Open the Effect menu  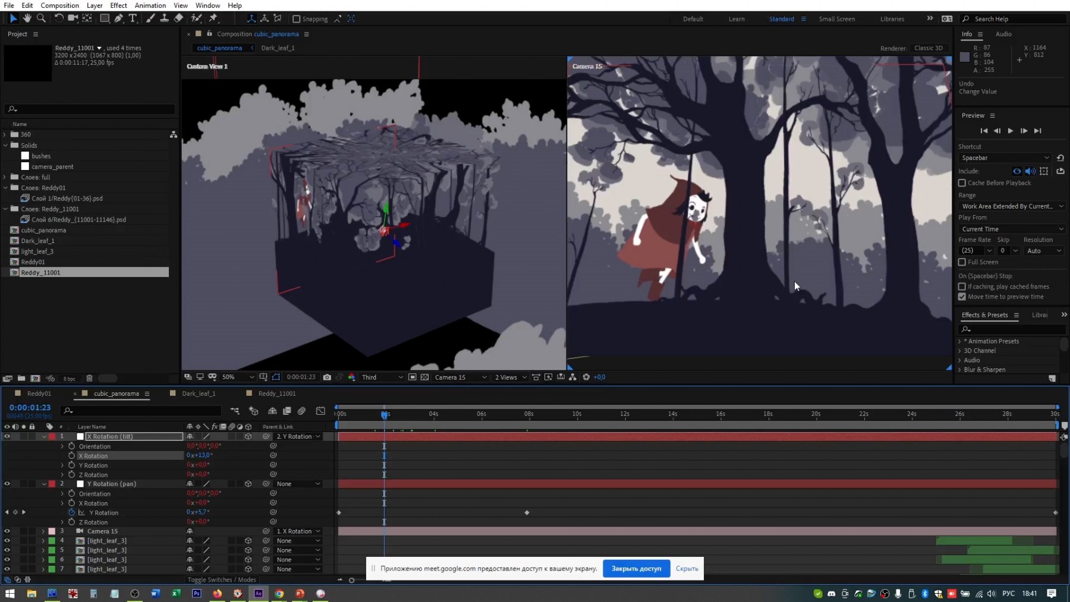tap(118, 5)
